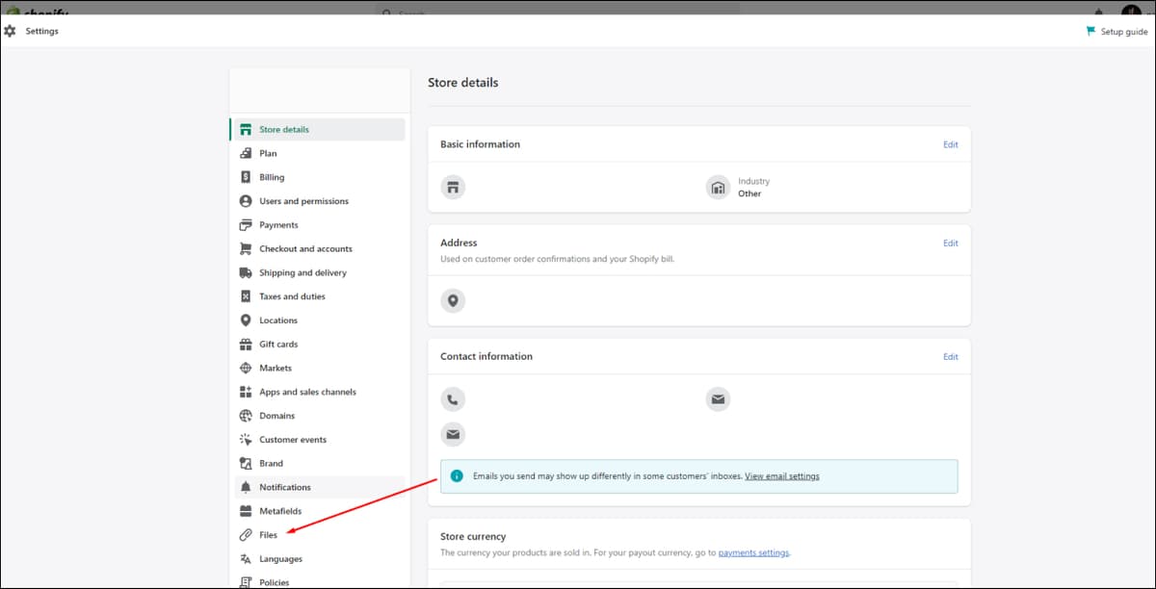Click the Settings header label
Viewport: 1156px width, 589px height.
(x=41, y=31)
